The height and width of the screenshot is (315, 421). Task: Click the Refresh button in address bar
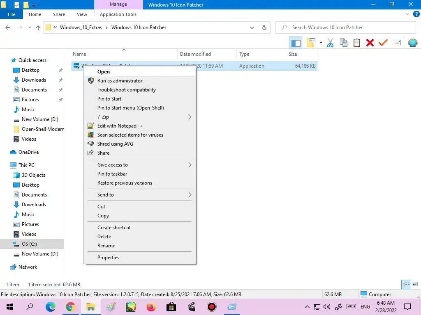(x=264, y=27)
